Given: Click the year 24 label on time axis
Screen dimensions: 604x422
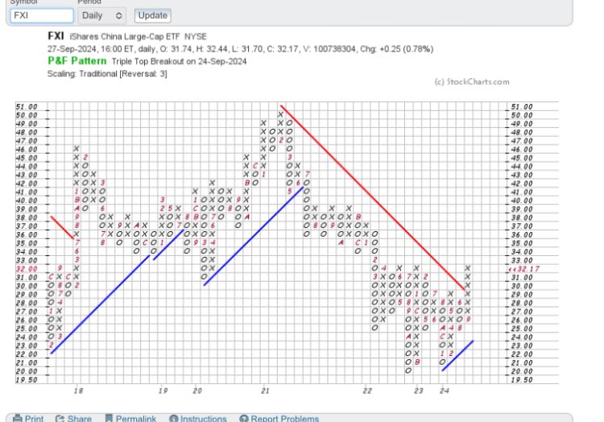Looking at the screenshot, I should (445, 391).
